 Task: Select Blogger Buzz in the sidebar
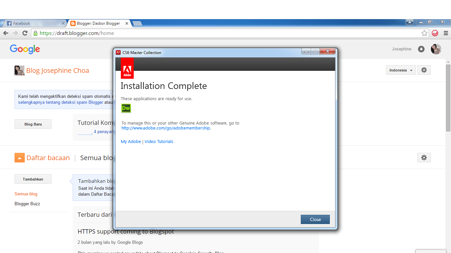click(x=27, y=204)
